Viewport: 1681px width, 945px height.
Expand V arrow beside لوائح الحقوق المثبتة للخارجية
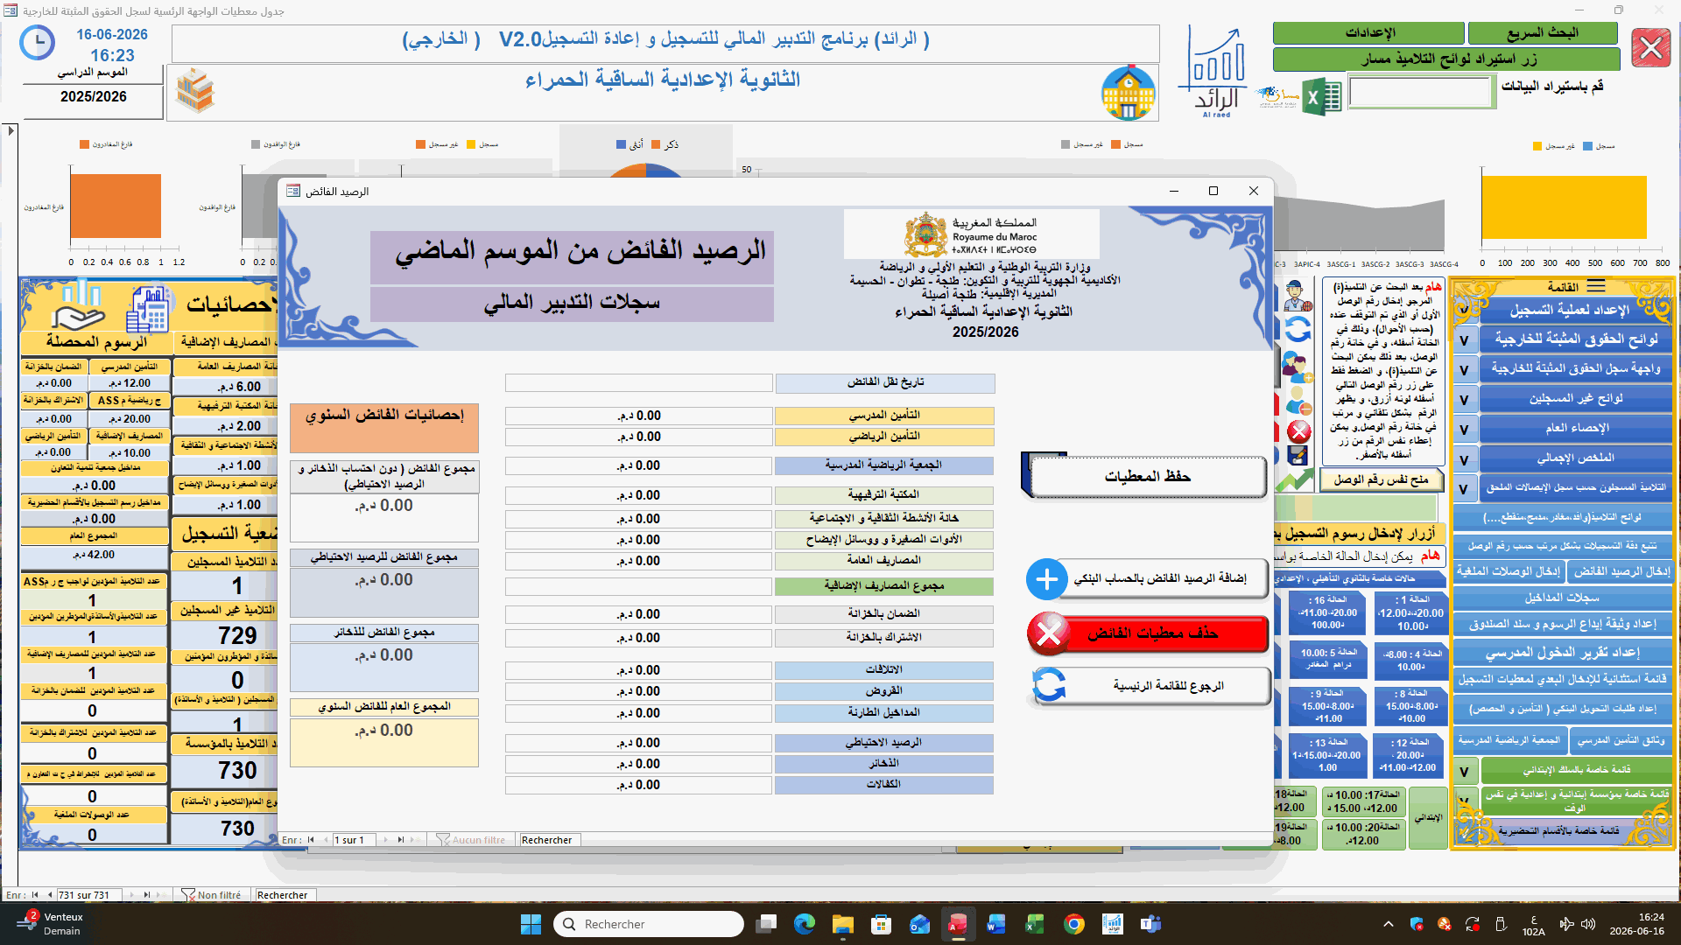[1464, 340]
